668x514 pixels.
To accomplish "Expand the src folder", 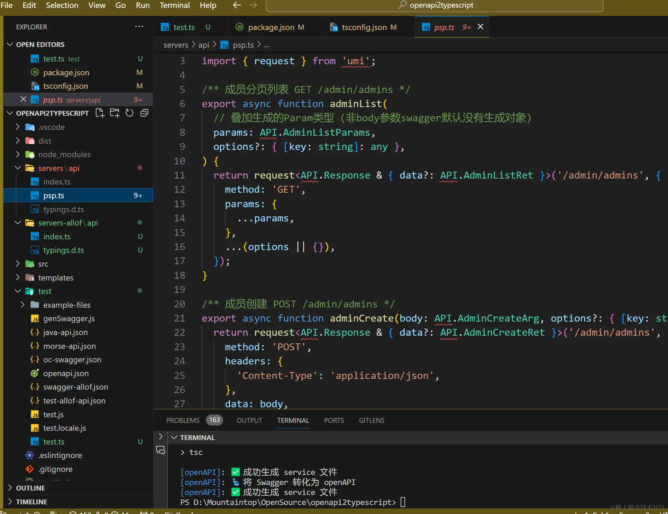I will point(18,264).
